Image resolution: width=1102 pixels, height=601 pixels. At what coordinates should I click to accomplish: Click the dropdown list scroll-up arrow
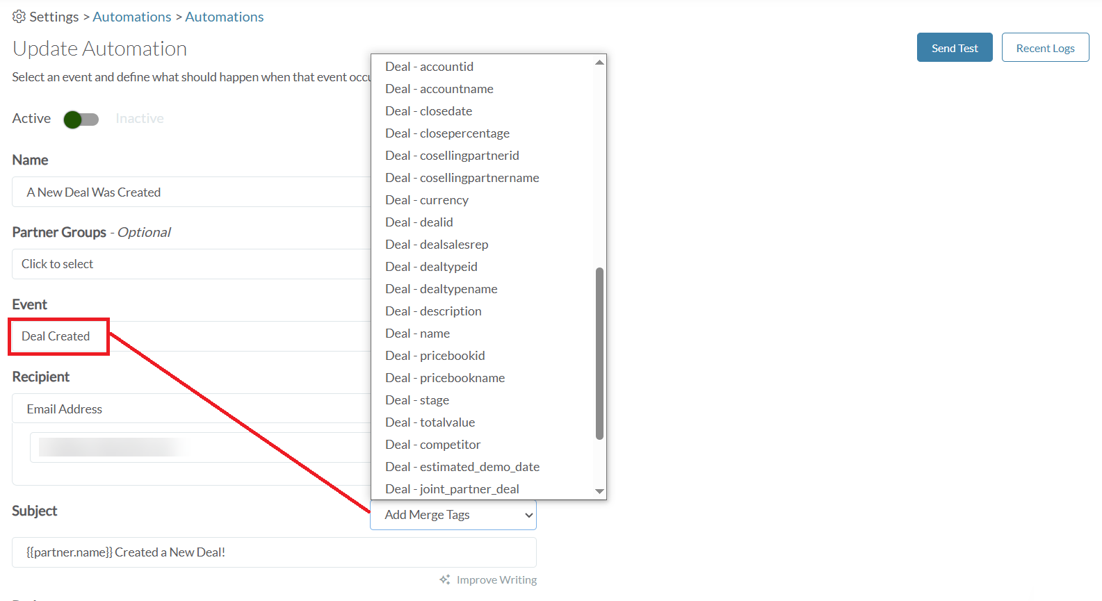pos(599,63)
